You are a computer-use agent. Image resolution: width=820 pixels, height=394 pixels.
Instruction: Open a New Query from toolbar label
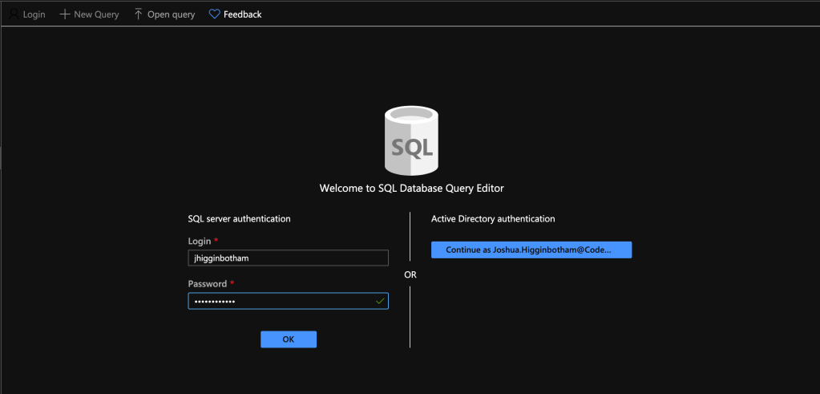pos(96,14)
